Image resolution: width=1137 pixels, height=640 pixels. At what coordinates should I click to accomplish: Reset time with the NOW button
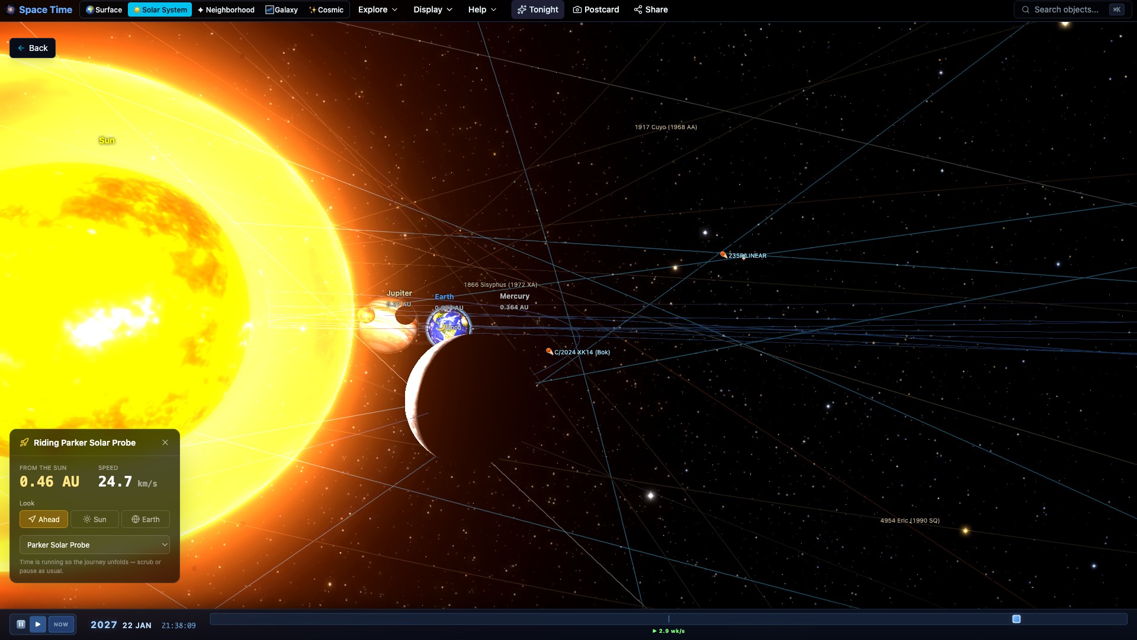(61, 625)
